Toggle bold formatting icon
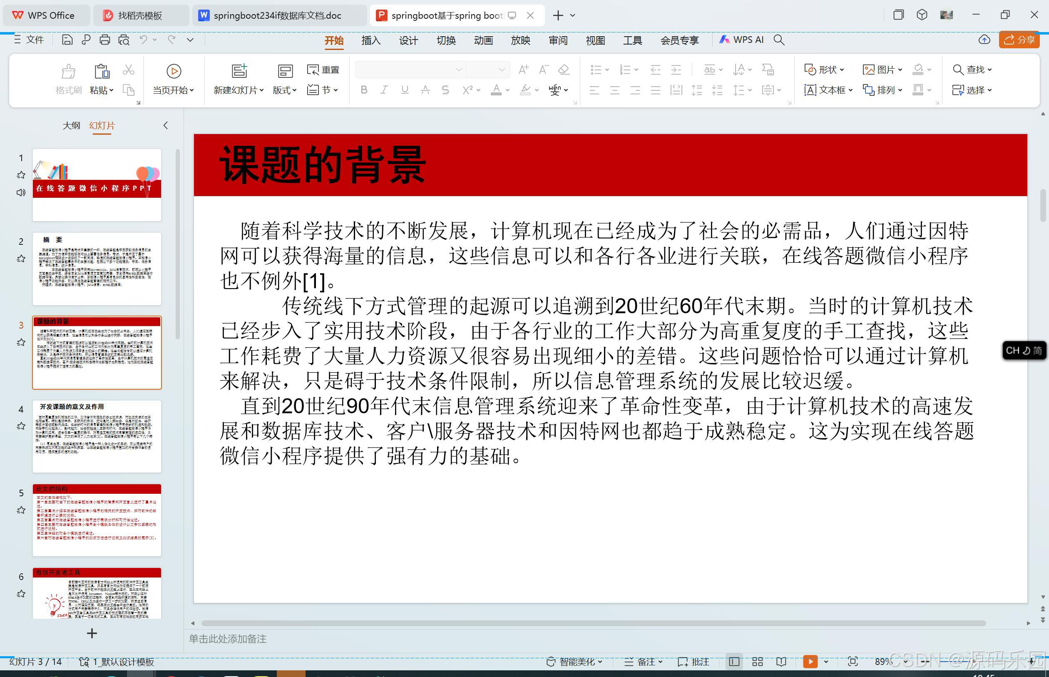Image resolution: width=1049 pixels, height=677 pixels. tap(363, 90)
